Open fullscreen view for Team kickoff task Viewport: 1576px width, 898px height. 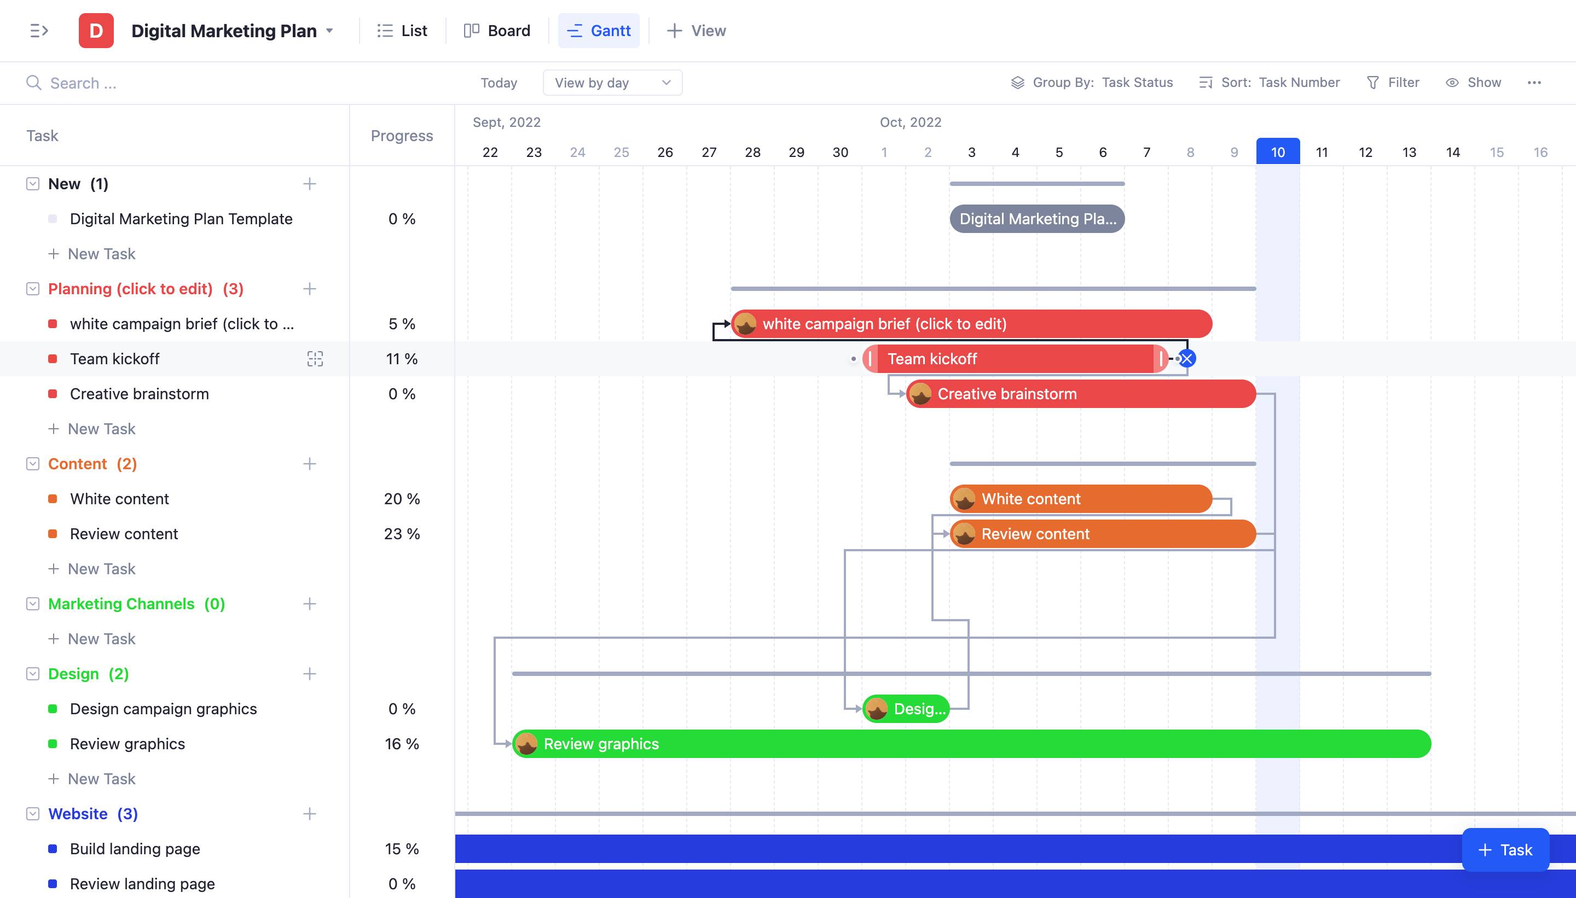[315, 358]
